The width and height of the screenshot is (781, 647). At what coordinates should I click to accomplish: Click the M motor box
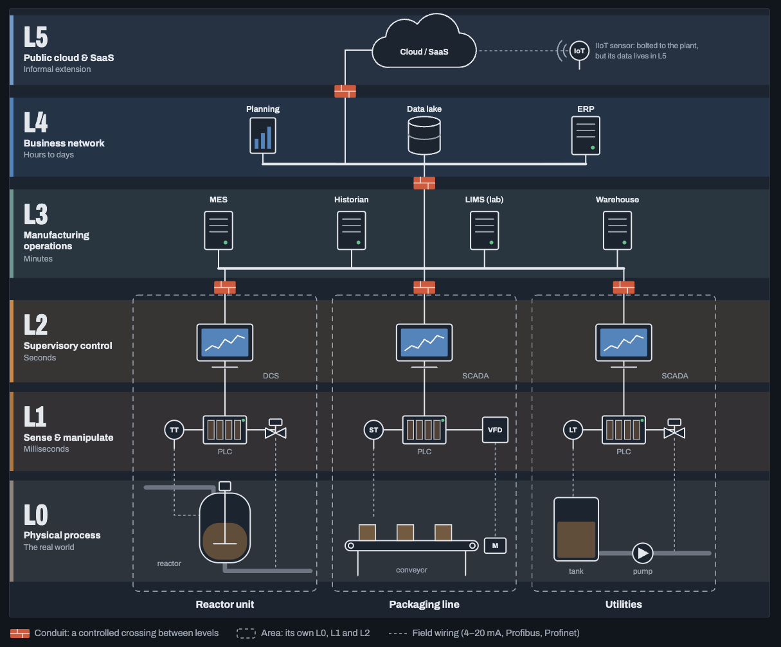(495, 545)
